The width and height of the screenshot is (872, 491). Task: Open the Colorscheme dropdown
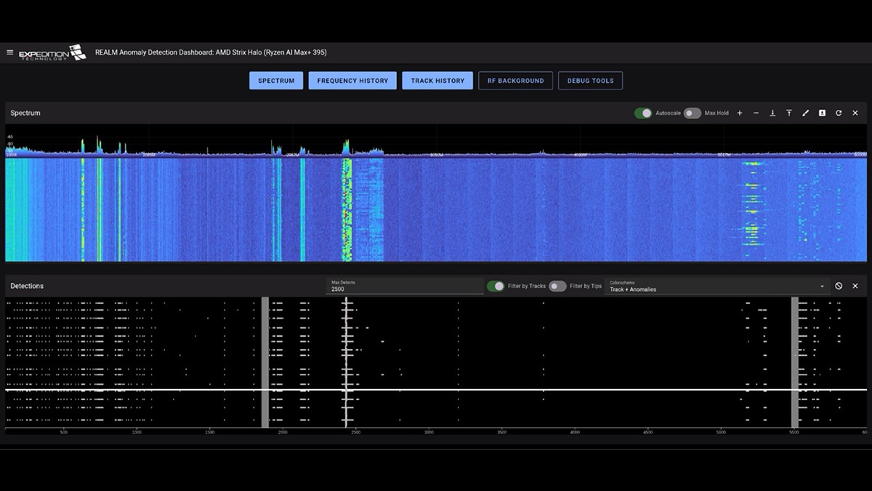tap(718, 286)
